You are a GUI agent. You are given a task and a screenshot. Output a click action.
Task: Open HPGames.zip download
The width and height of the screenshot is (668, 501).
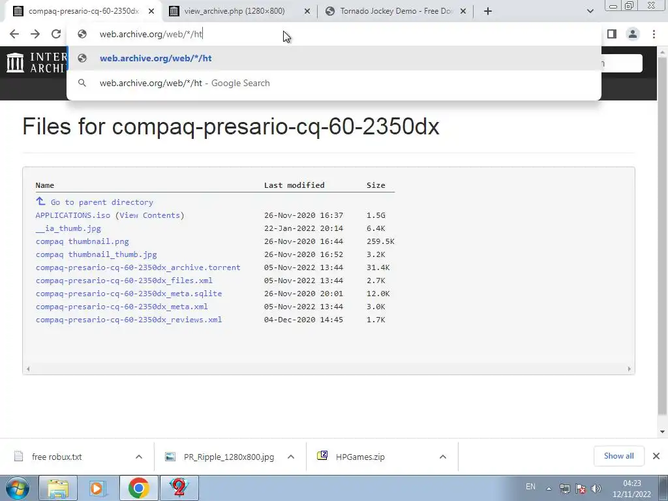pos(360,457)
